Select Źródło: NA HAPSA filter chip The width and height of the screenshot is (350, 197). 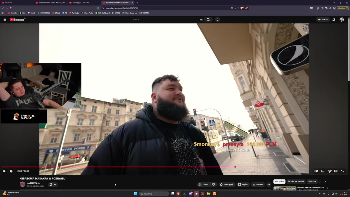296,181
